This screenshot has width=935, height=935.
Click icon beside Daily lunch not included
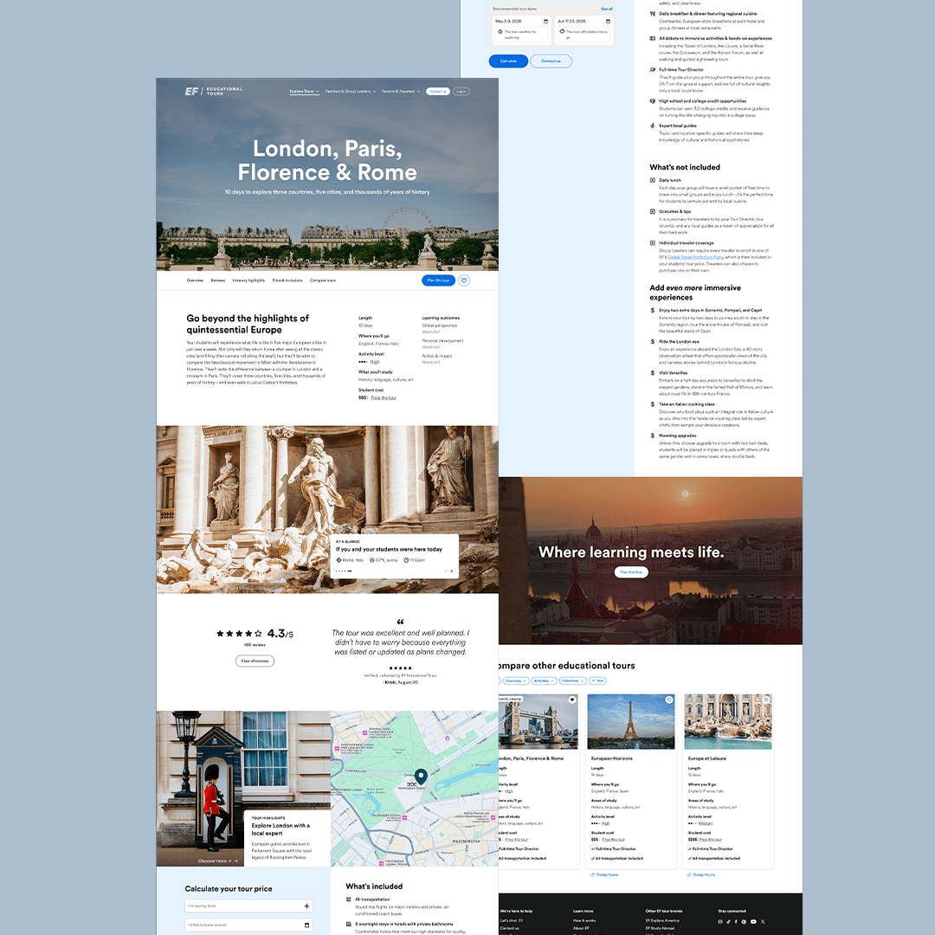click(653, 180)
